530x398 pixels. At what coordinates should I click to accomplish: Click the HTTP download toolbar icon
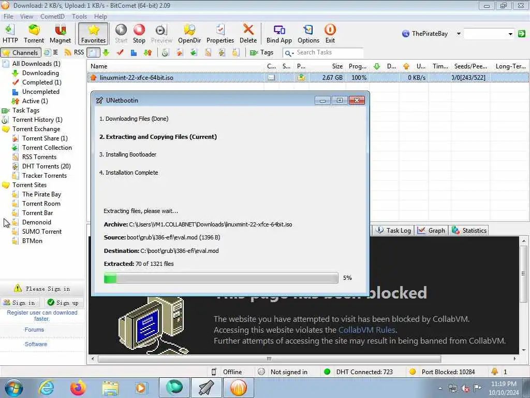pos(10,34)
